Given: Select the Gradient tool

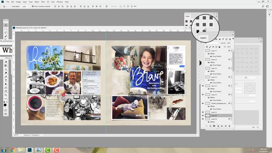Looking at the screenshot, I should (x=6, y=65).
